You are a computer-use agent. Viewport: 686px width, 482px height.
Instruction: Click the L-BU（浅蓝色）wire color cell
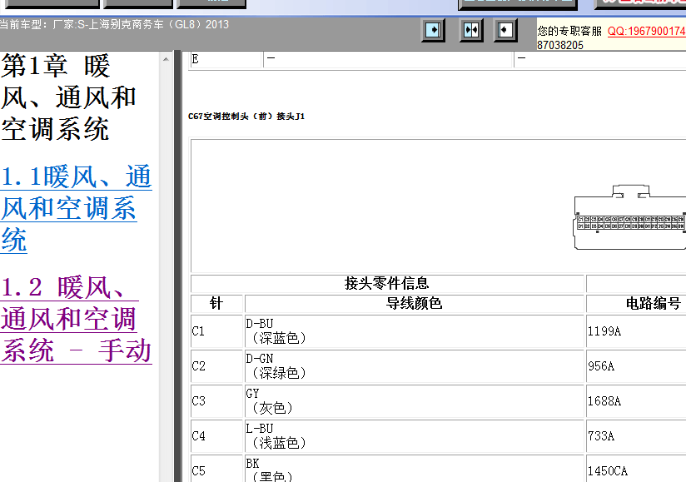(x=414, y=436)
